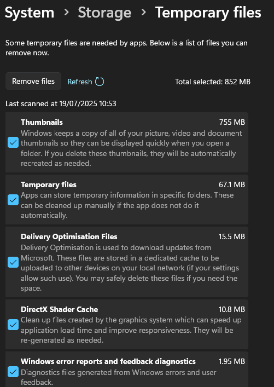
Task: Click the Refresh link text
Action: (80, 82)
